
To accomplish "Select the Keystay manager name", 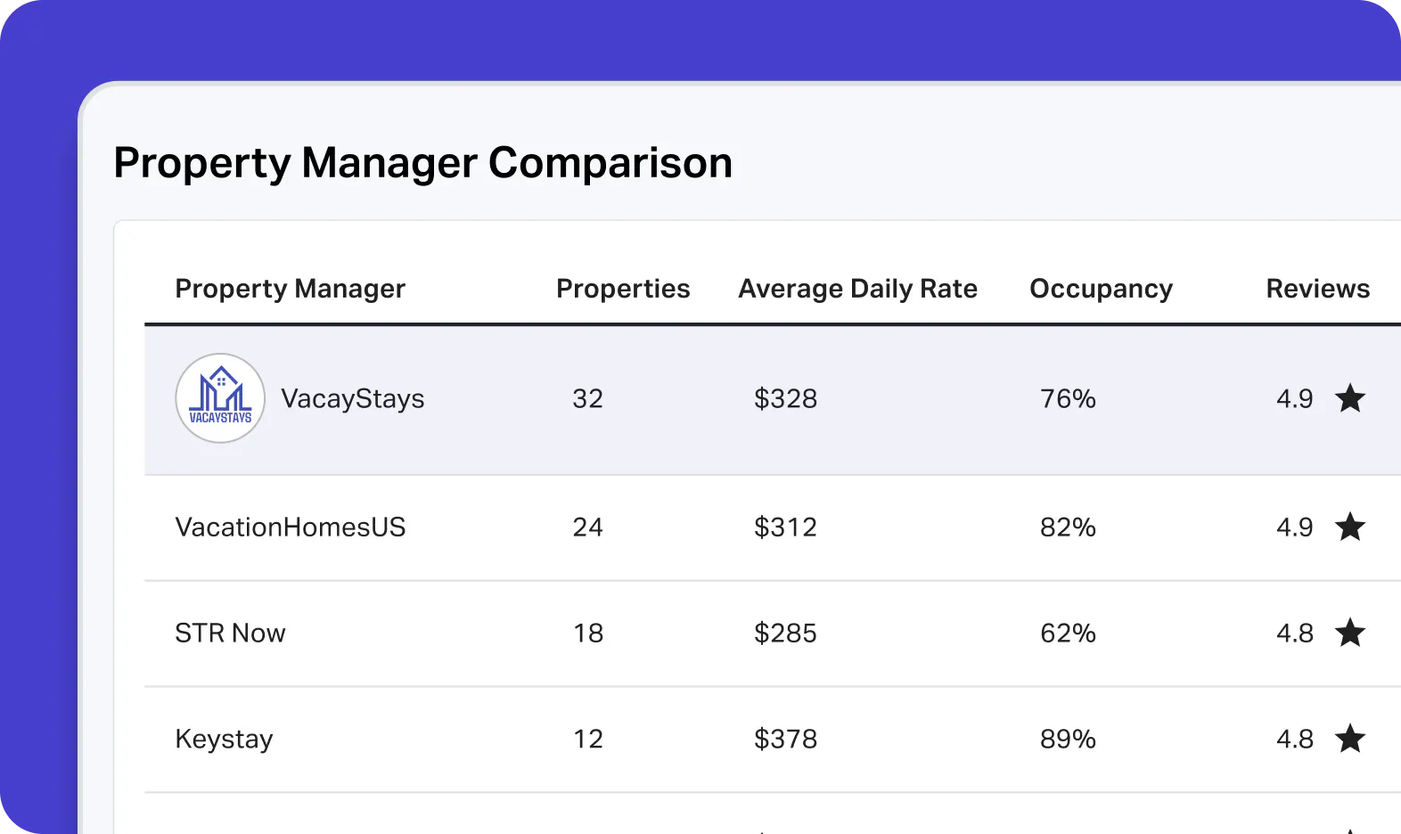I will (x=224, y=739).
